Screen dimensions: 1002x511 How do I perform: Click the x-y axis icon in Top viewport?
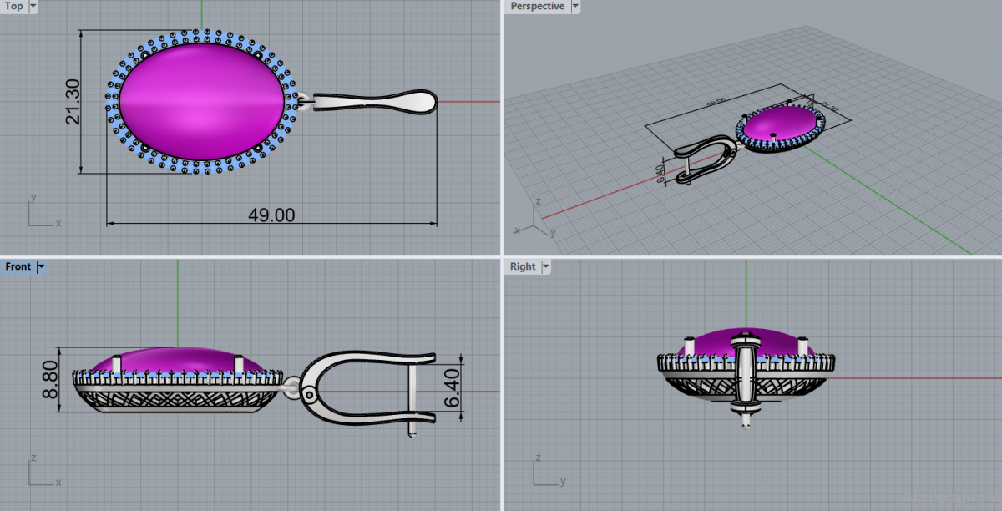pyautogui.click(x=43, y=212)
